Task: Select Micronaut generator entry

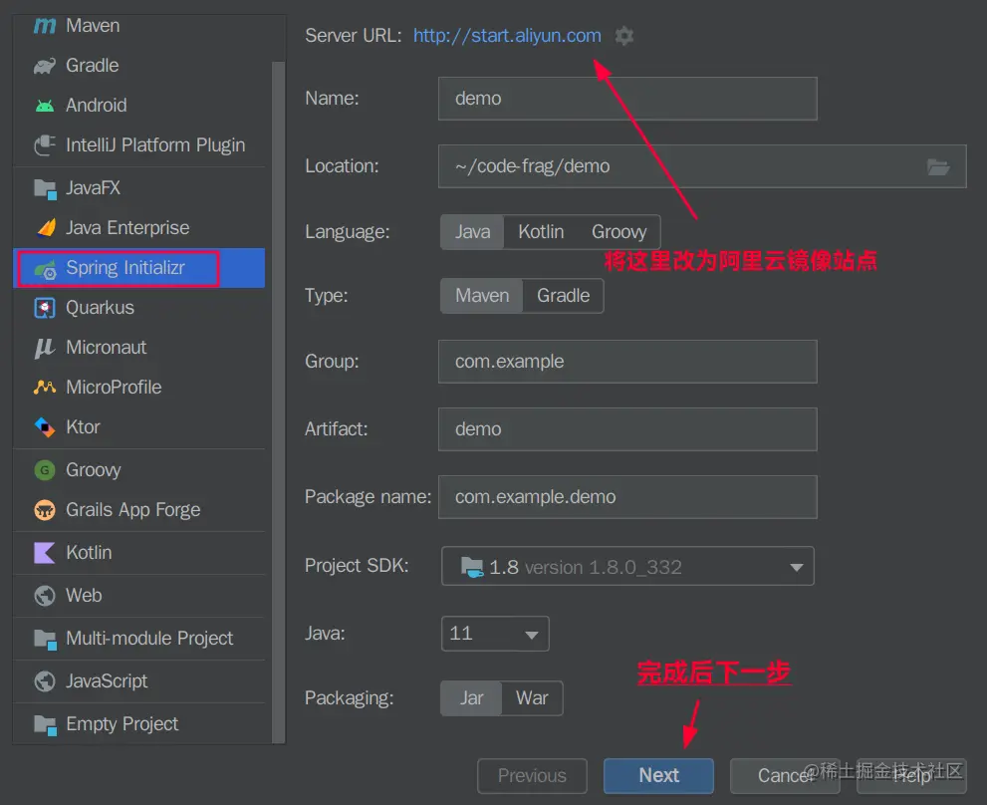Action: 138,348
